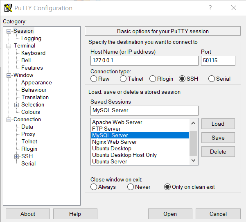Click the saved sessions scrollbar thumb
This screenshot has width=246, height=222.
pos(194,143)
